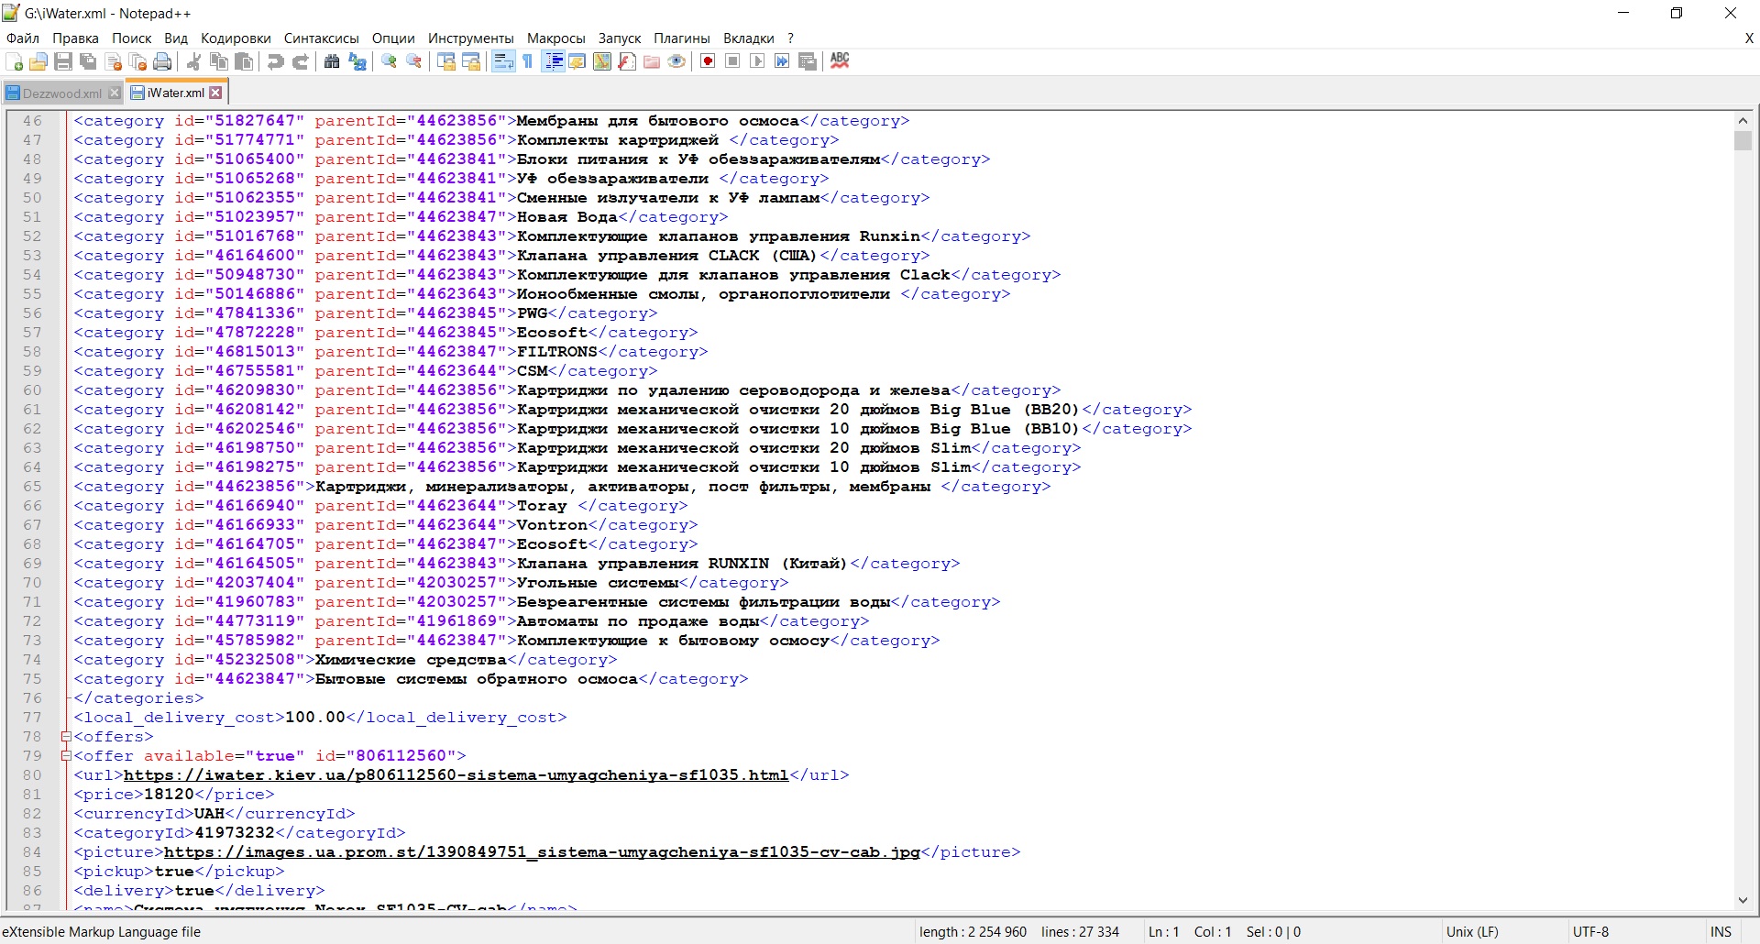Viewport: 1760px width, 944px height.
Task: Open the iwater.kiev.ua product URL link
Action: [456, 775]
